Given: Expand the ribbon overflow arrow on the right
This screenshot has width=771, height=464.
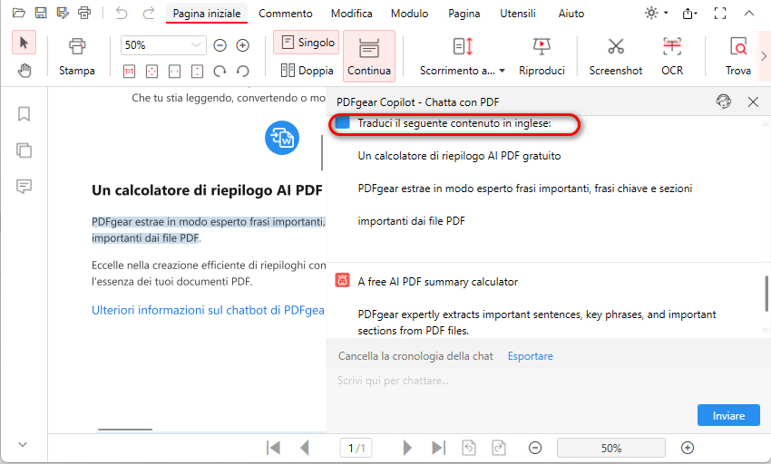Looking at the screenshot, I should click(764, 56).
